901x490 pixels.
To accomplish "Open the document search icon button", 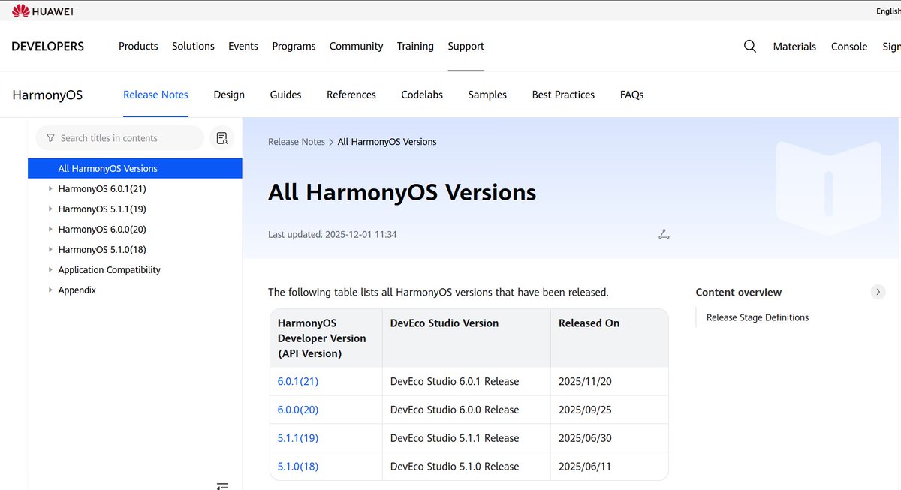I will pos(221,138).
